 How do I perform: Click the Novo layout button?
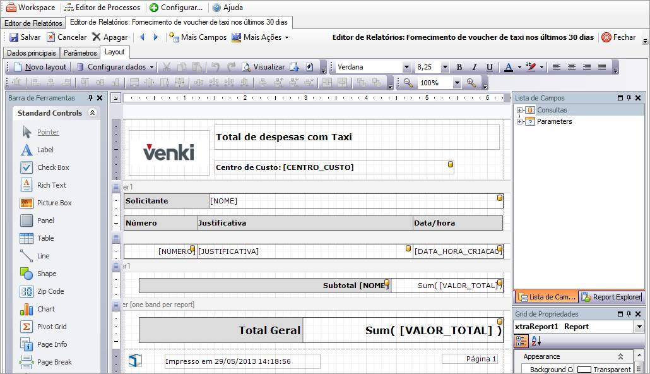(x=40, y=67)
